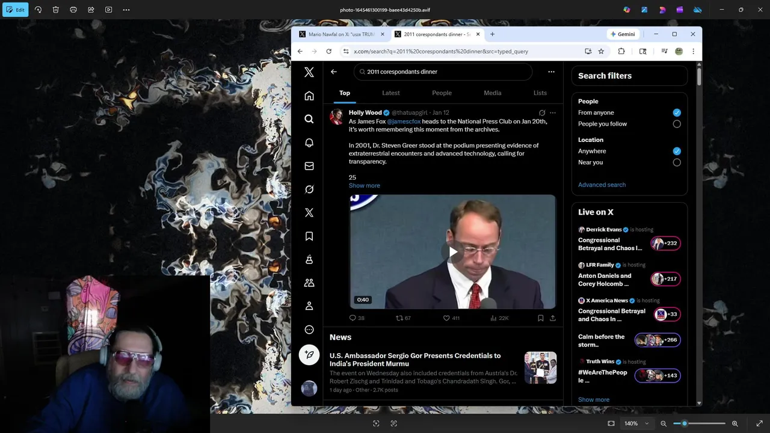Select 'From anyone' people filter

coord(677,112)
